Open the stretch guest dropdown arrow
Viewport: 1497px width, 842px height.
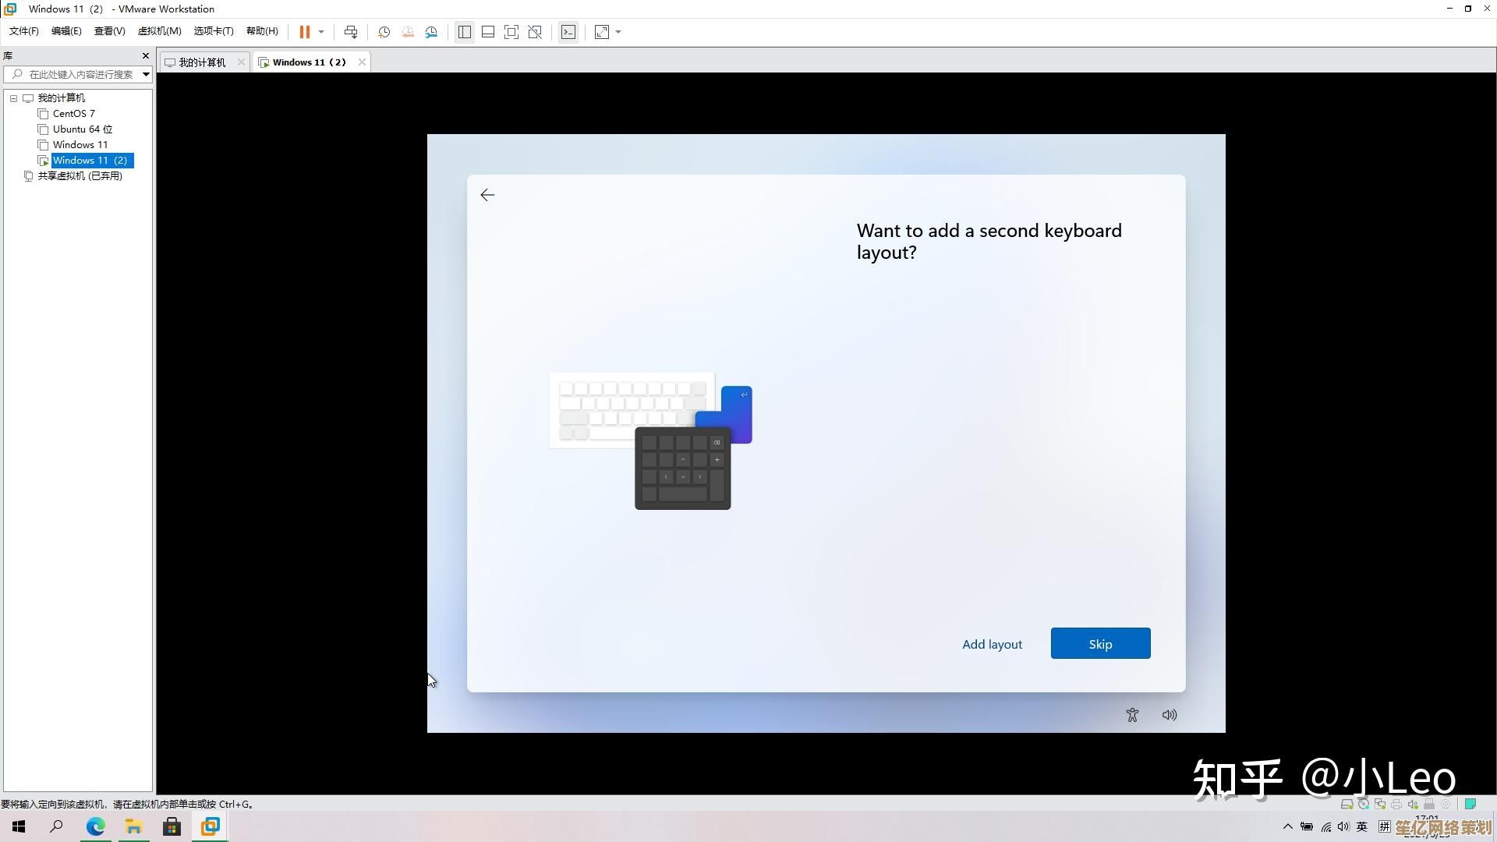pos(618,32)
